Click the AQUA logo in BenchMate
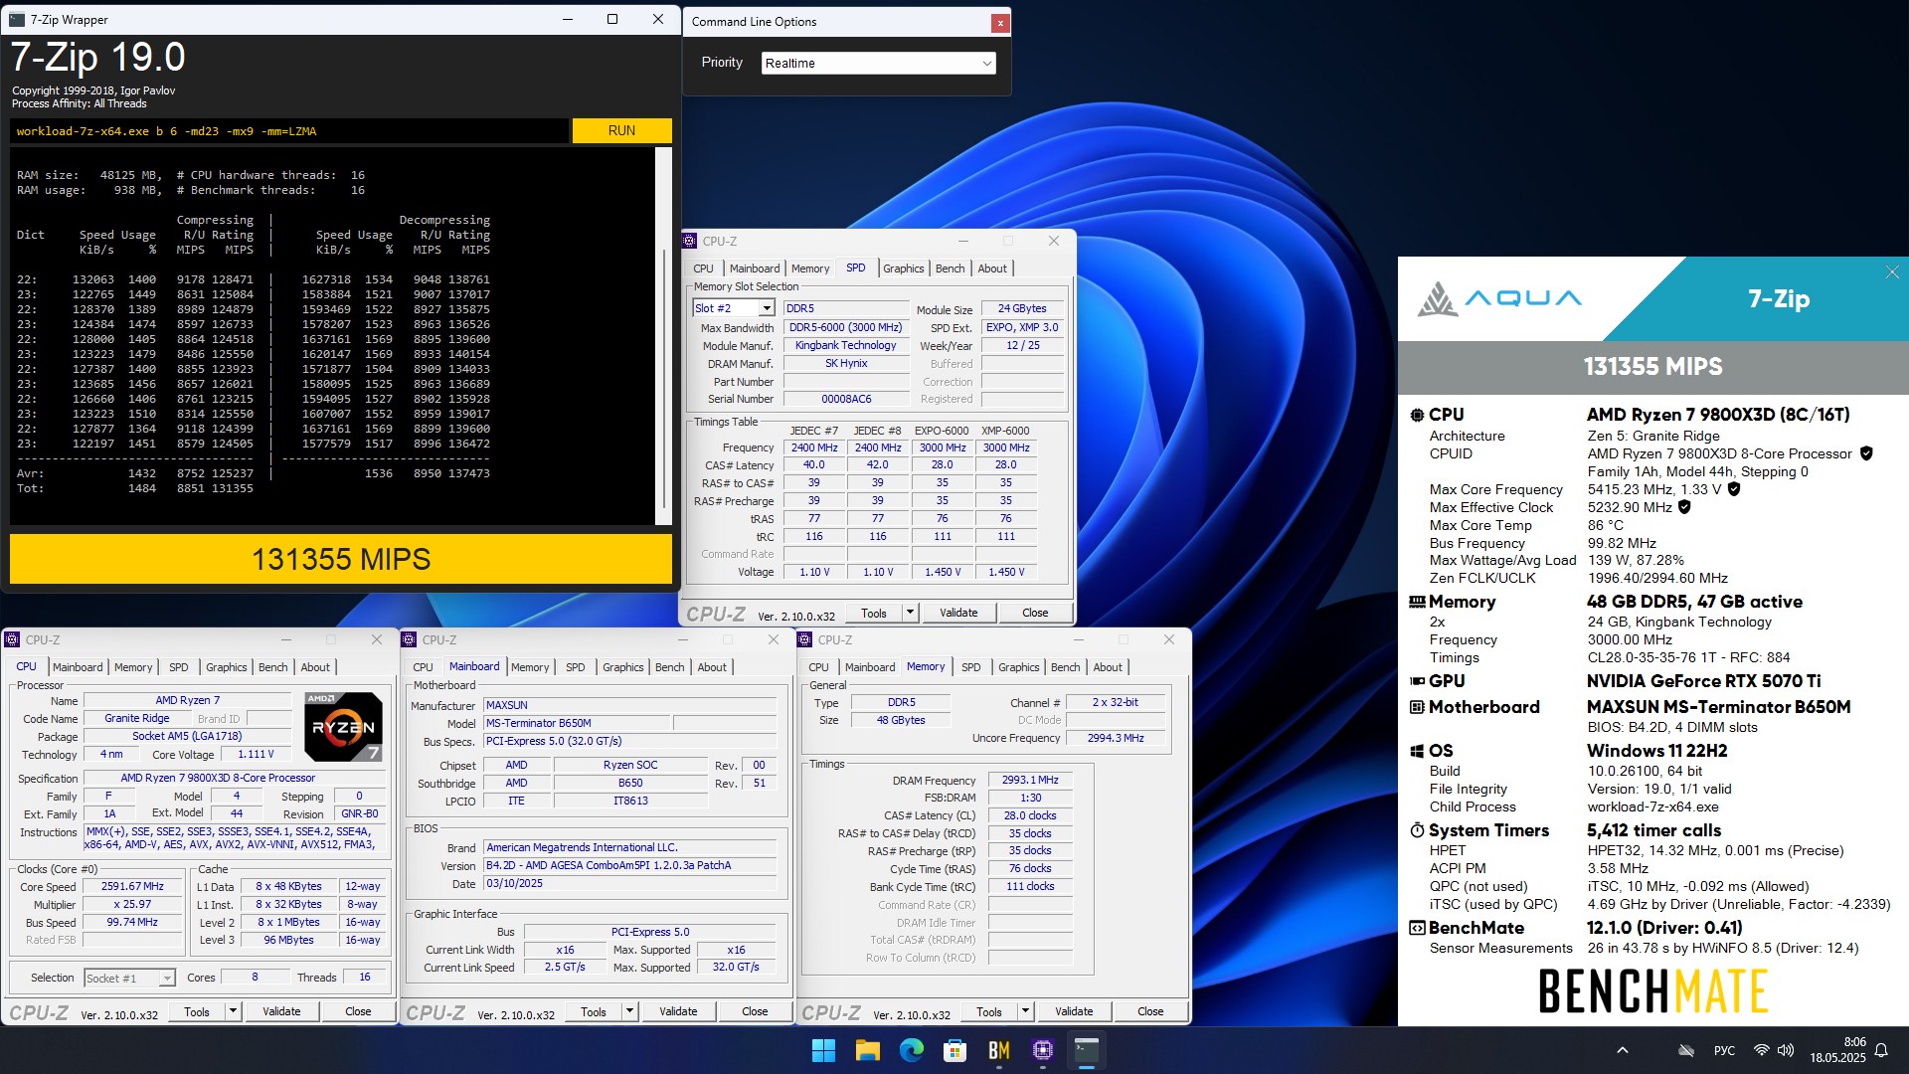 tap(1498, 298)
